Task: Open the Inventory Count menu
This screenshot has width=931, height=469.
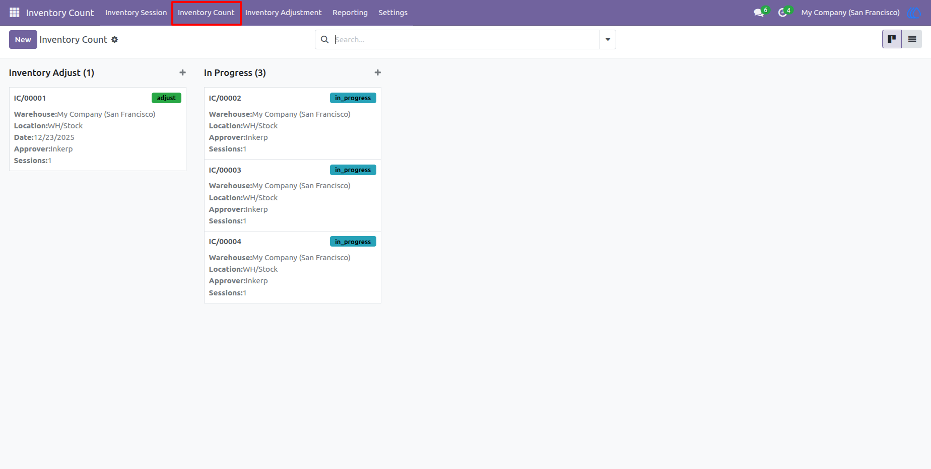Action: click(206, 13)
